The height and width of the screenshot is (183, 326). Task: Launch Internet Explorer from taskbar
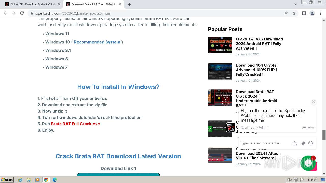[x=20, y=180]
